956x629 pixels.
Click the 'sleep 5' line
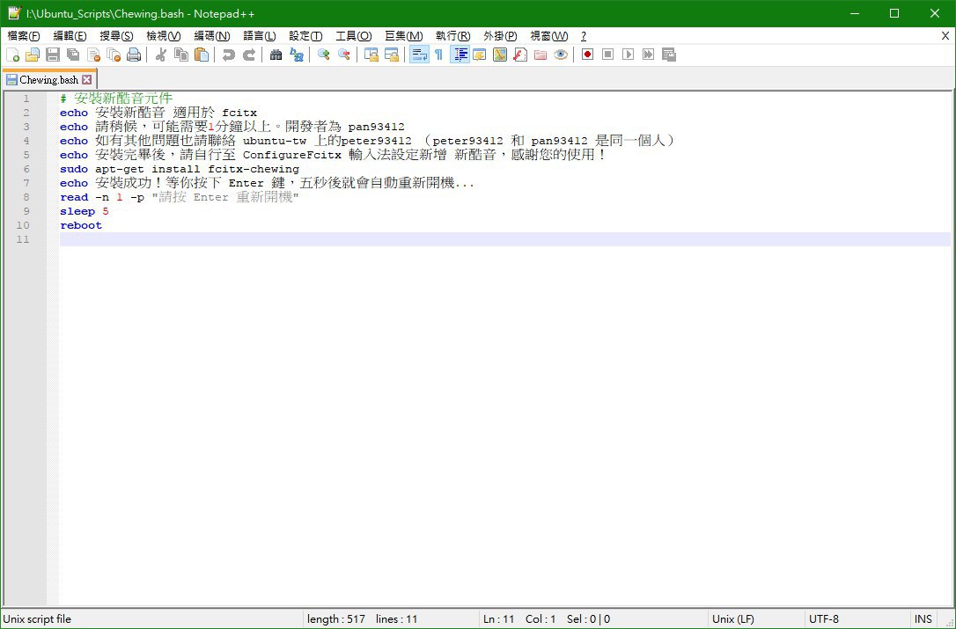pos(85,211)
